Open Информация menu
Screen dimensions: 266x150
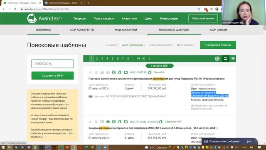click(169, 18)
